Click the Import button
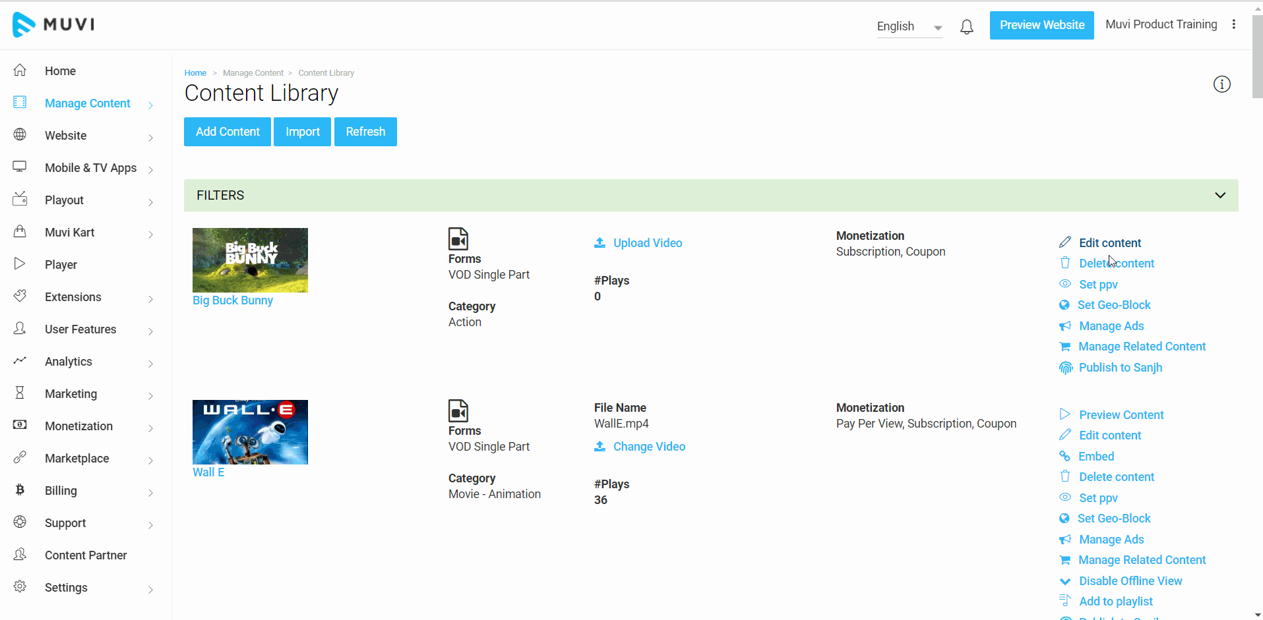1263x620 pixels. click(x=302, y=132)
